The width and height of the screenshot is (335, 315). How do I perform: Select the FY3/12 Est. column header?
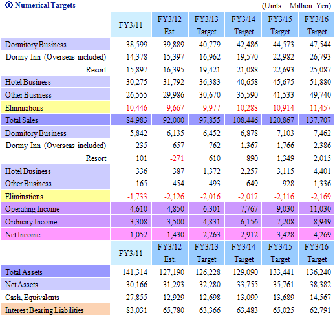pos(170,25)
